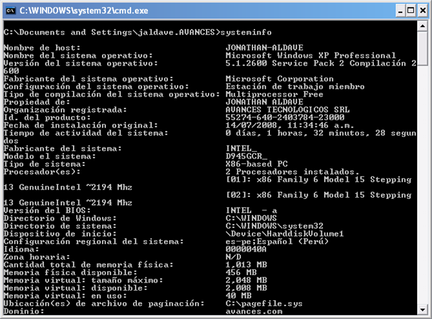Click the C:\pagefile.sys location value
This screenshot has width=432, height=319.
coord(264,303)
